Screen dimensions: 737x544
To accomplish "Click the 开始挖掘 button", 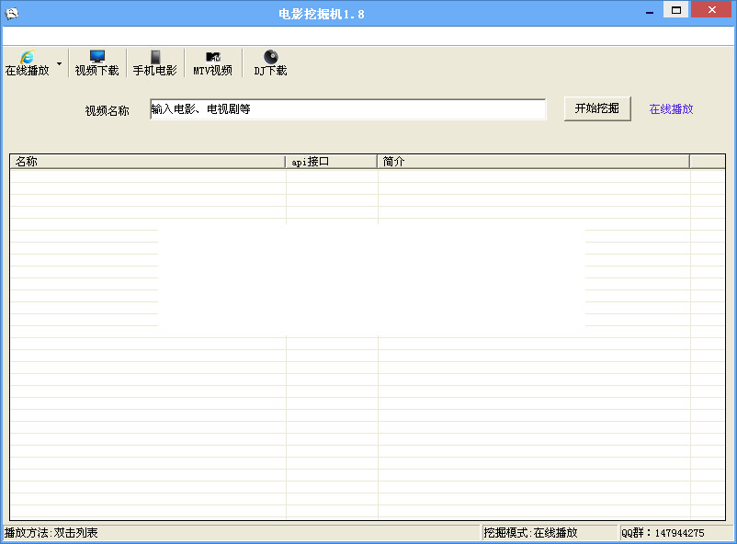I will (597, 108).
